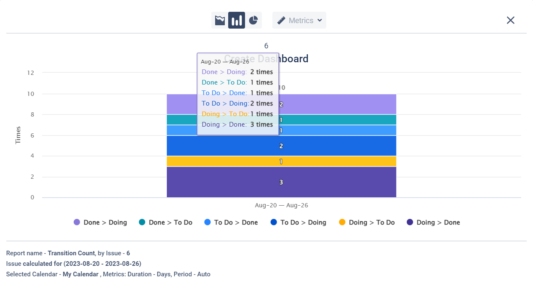The image size is (533, 286).
Task: Click the teal Done > To Do segment
Action: click(337, 120)
